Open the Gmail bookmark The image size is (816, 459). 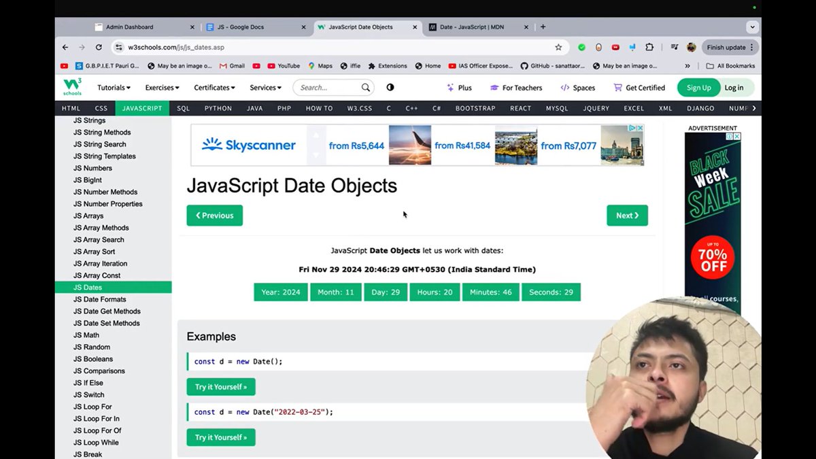(x=232, y=66)
